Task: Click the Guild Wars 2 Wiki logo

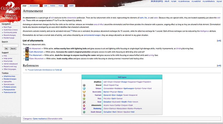Action: (10, 11)
